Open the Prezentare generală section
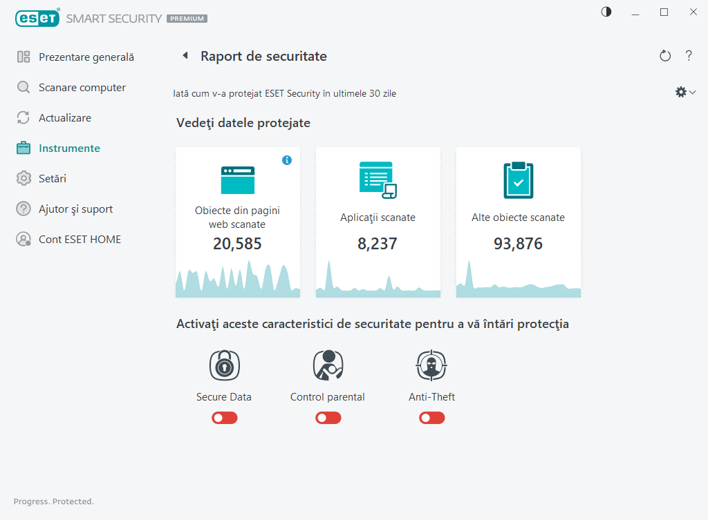The image size is (708, 520). (x=86, y=57)
